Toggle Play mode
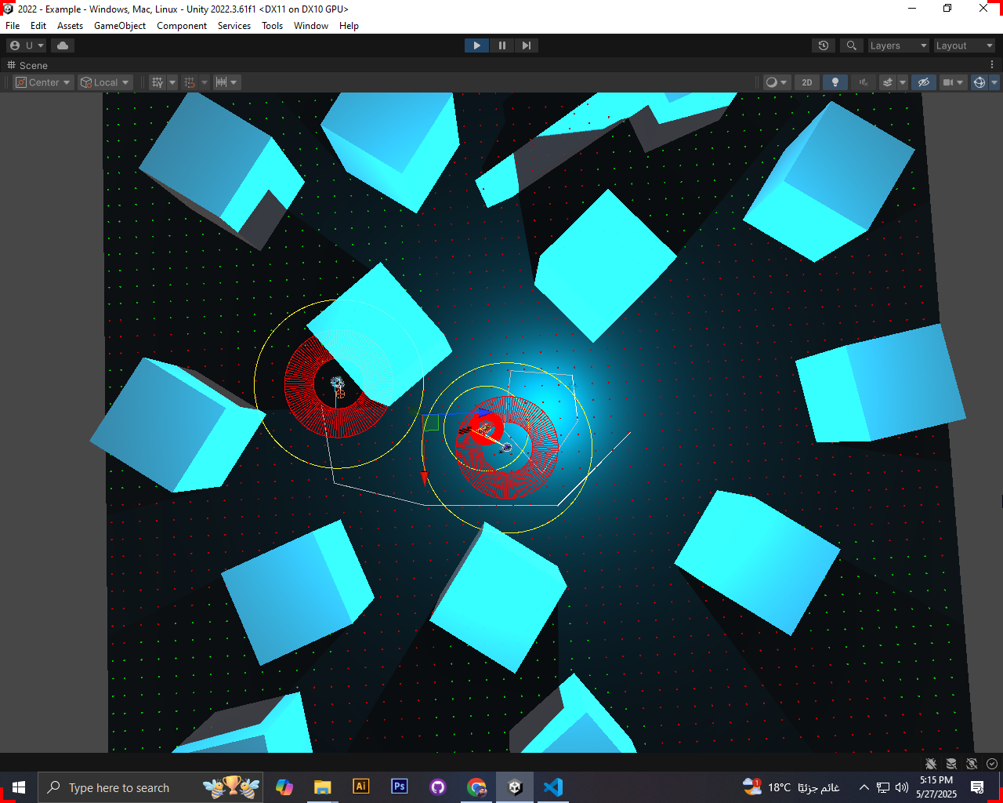The height and width of the screenshot is (803, 1003). pyautogui.click(x=476, y=45)
